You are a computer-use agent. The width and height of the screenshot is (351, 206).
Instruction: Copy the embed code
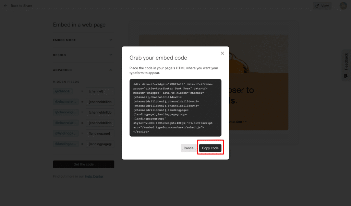click(x=210, y=148)
